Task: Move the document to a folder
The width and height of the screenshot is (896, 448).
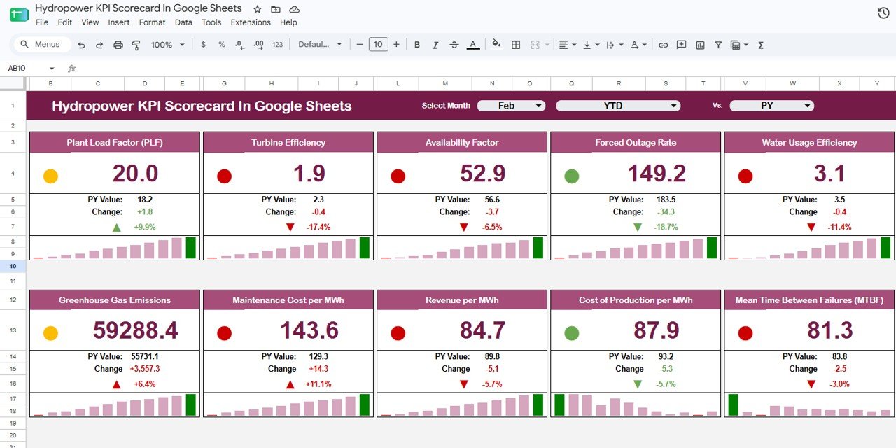Action: tap(276, 9)
